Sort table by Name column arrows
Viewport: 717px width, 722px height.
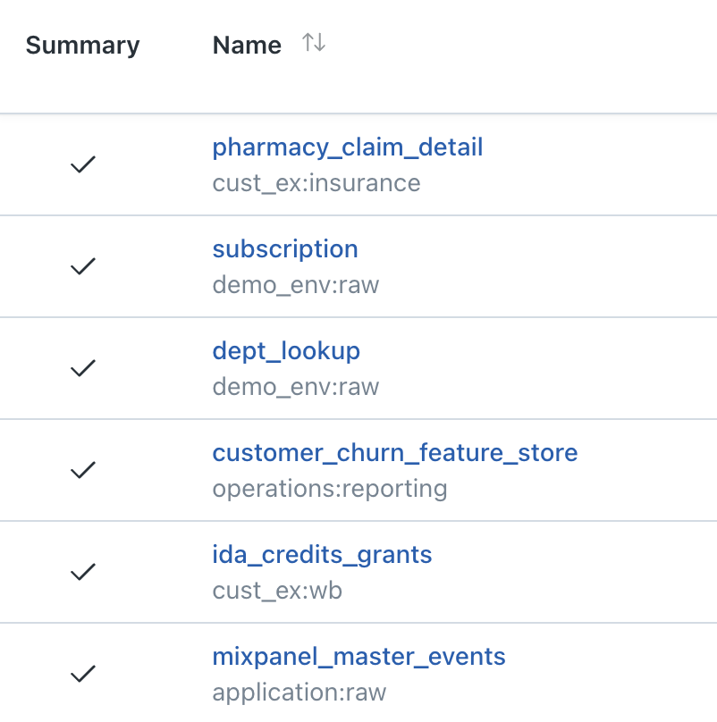point(314,43)
